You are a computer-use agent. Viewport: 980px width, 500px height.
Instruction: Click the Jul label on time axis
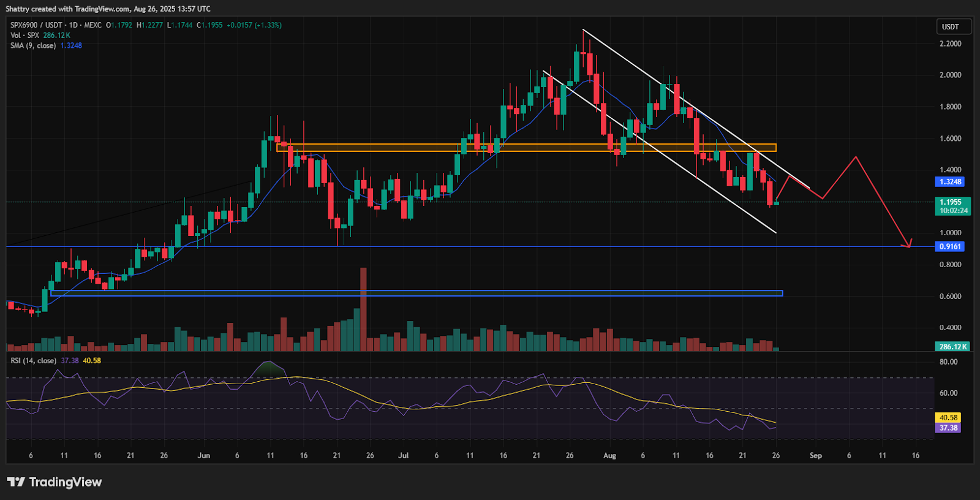pos(403,456)
